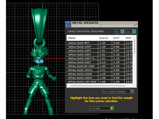Screen dimensions: 159x119
Task: Click the green arrow on Calculate
Action: pyautogui.click(x=112, y=108)
